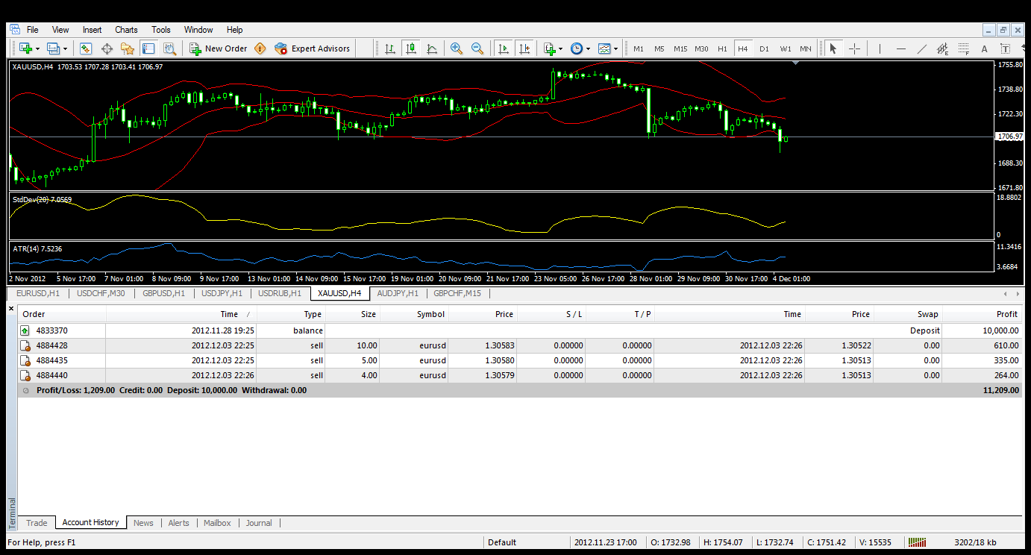
Task: Switch chart to Bar chart icon
Action: click(x=390, y=48)
